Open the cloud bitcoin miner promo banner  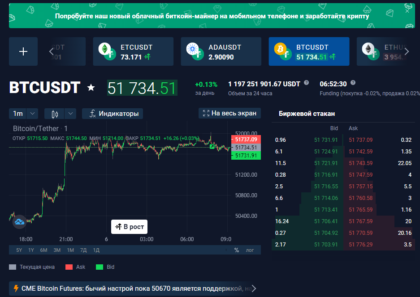212,16
